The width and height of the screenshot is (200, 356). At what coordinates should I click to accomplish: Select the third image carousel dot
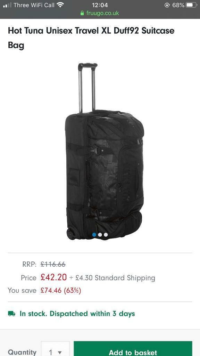pyautogui.click(x=106, y=235)
